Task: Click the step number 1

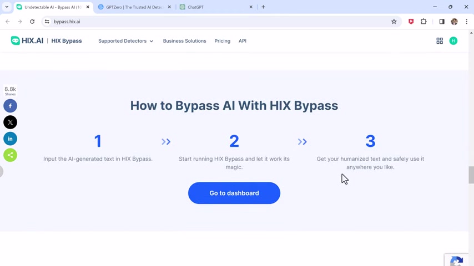Action: 98,141
